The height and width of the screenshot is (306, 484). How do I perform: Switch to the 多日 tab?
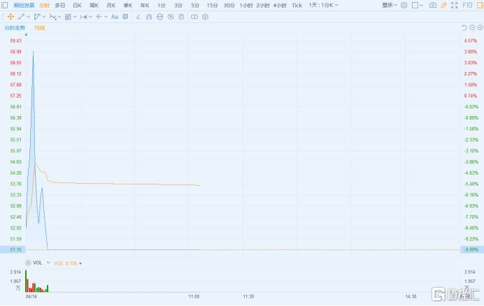60,6
